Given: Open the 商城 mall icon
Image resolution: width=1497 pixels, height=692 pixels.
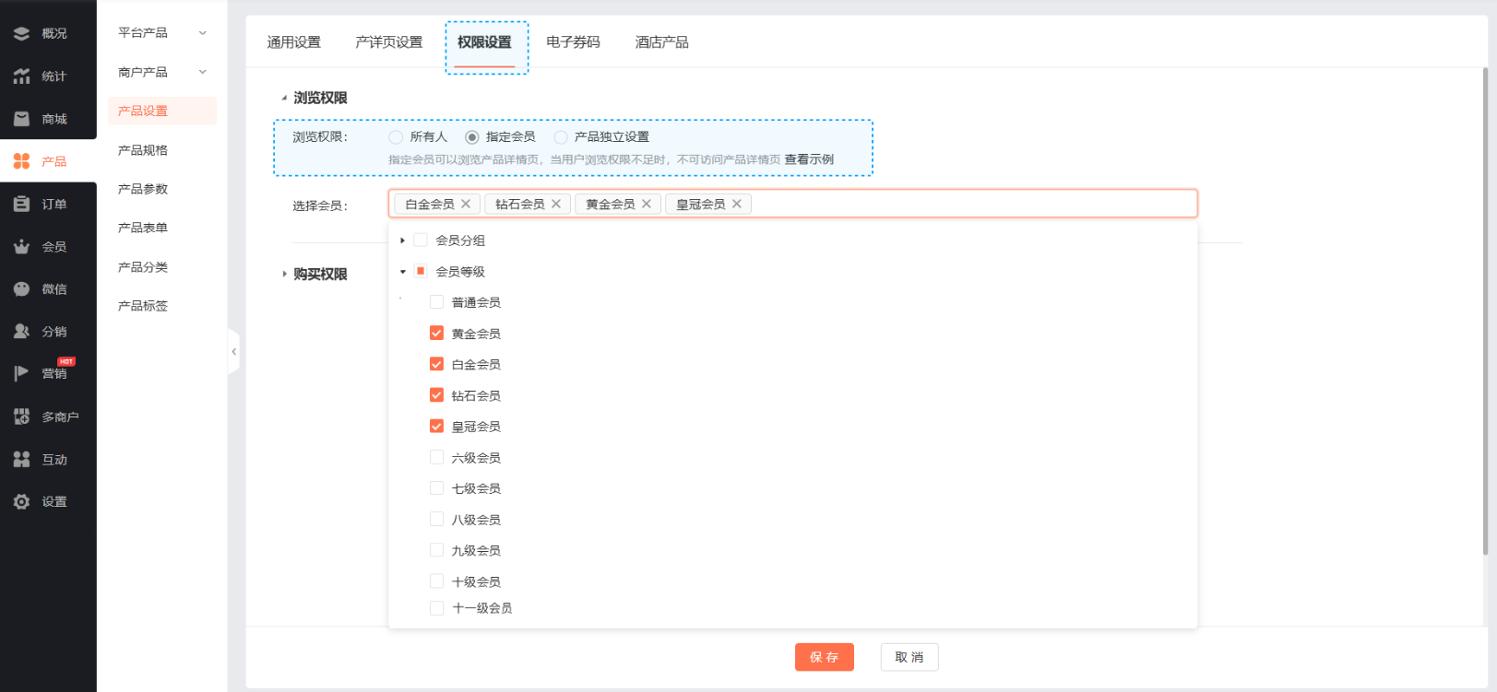Looking at the screenshot, I should [x=21, y=119].
